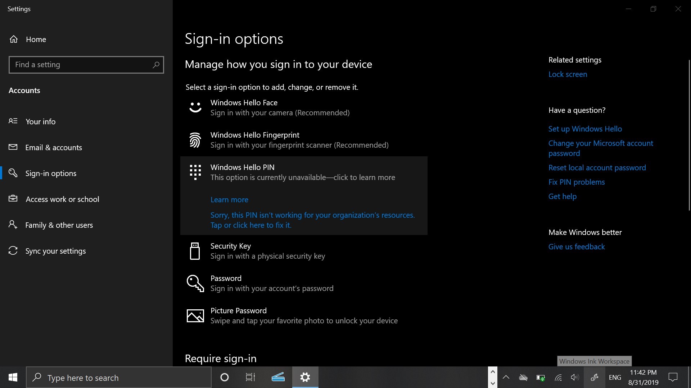The width and height of the screenshot is (691, 388).
Task: Open Your info page
Action: [86, 121]
